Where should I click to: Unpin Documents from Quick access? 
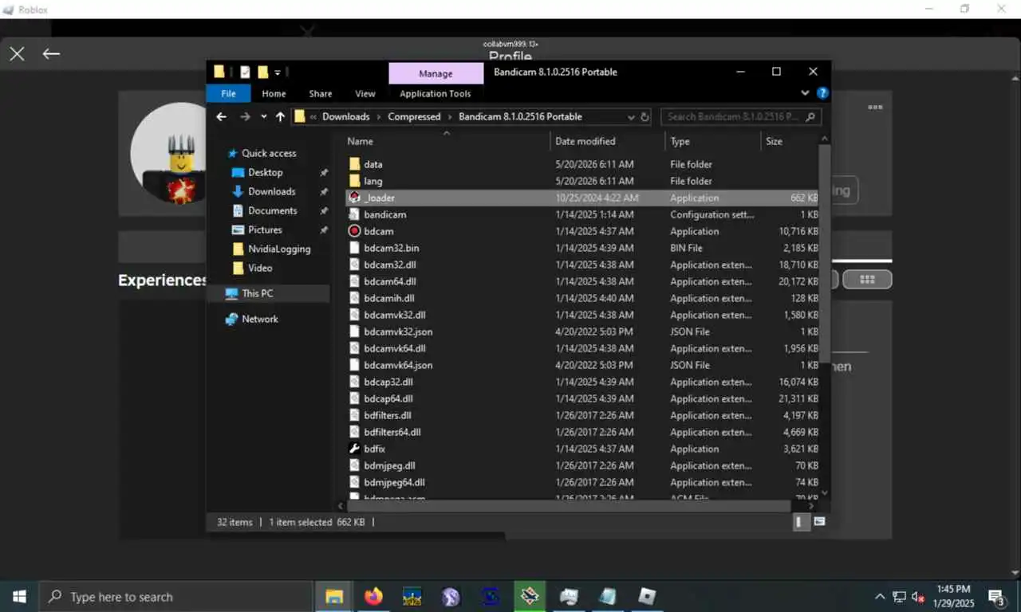tap(324, 210)
